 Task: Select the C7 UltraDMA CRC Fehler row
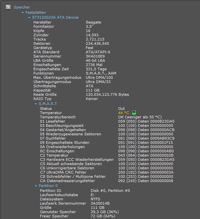coord(63,172)
